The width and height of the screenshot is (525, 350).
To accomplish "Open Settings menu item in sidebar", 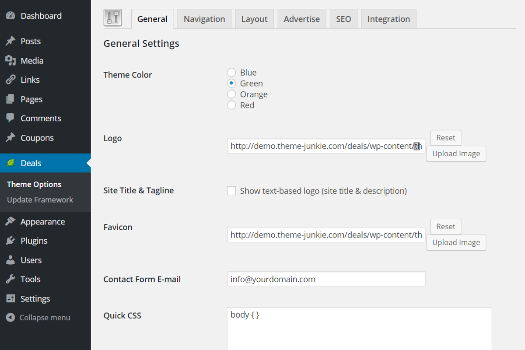I will [x=45, y=298].
